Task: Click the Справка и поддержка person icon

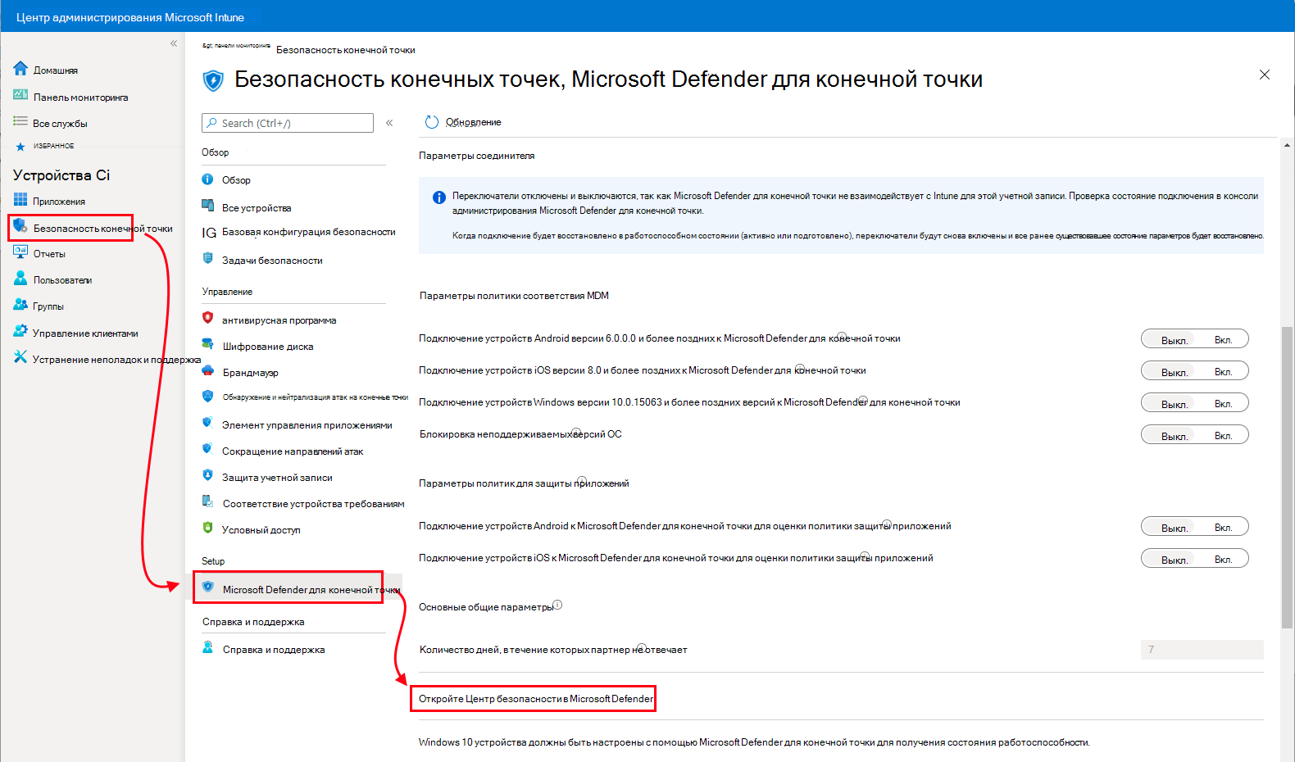Action: click(207, 647)
